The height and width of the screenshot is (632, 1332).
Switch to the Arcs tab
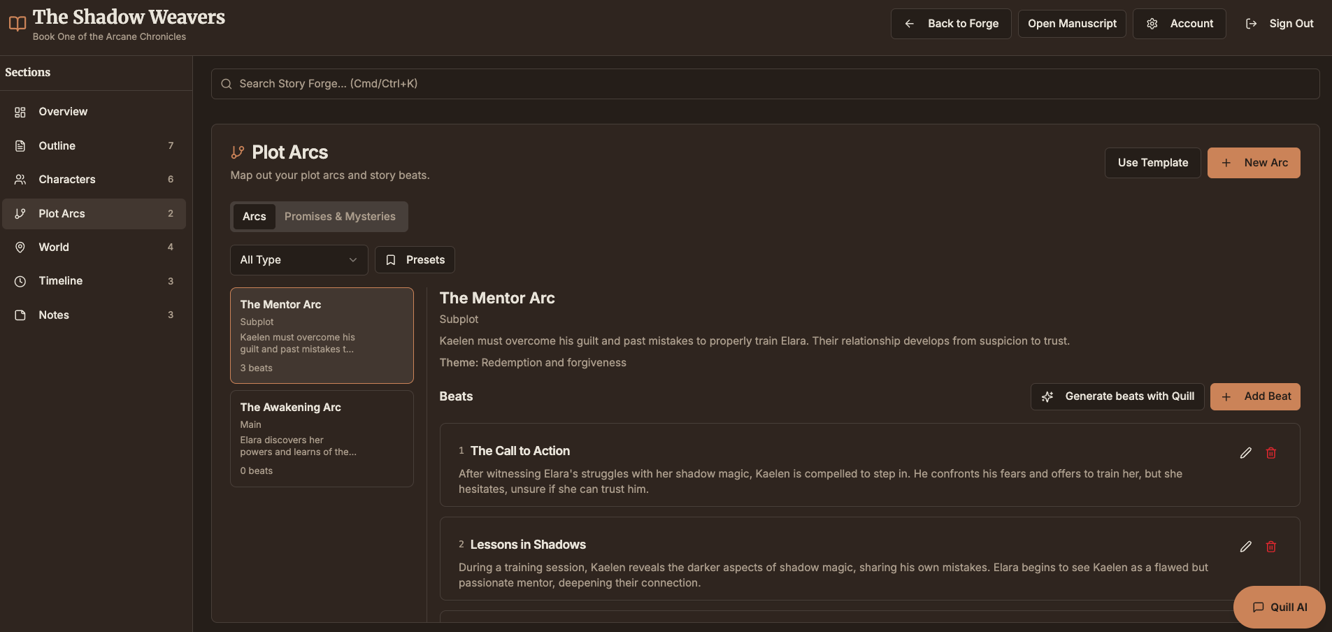(x=254, y=217)
